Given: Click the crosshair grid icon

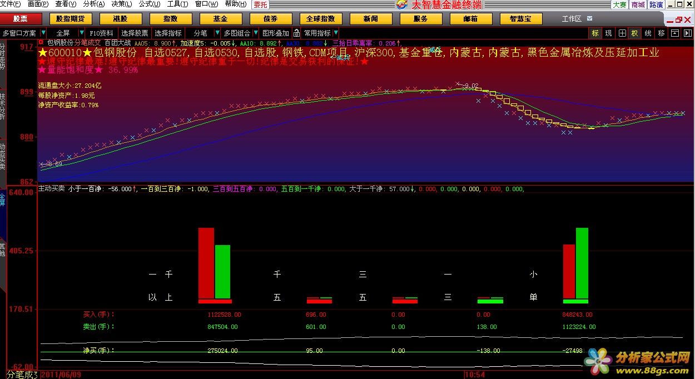Looking at the screenshot, I should click(622, 33).
